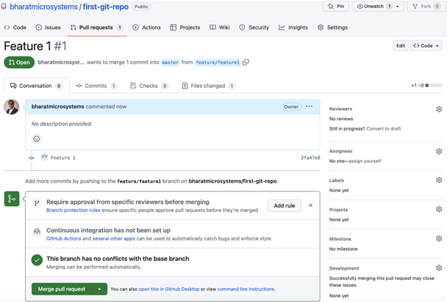Click the assign yourself link
This screenshot has height=302, width=448.
pyautogui.click(x=364, y=161)
